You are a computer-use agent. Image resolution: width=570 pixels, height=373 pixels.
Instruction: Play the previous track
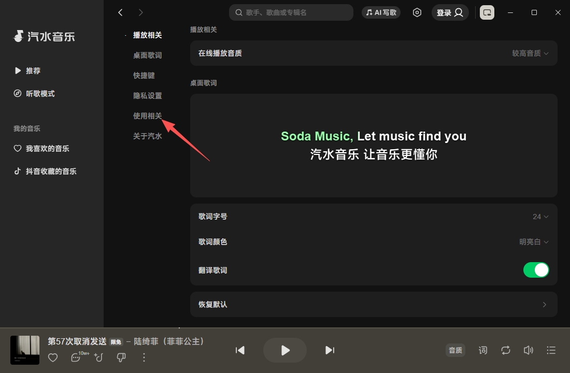click(240, 350)
